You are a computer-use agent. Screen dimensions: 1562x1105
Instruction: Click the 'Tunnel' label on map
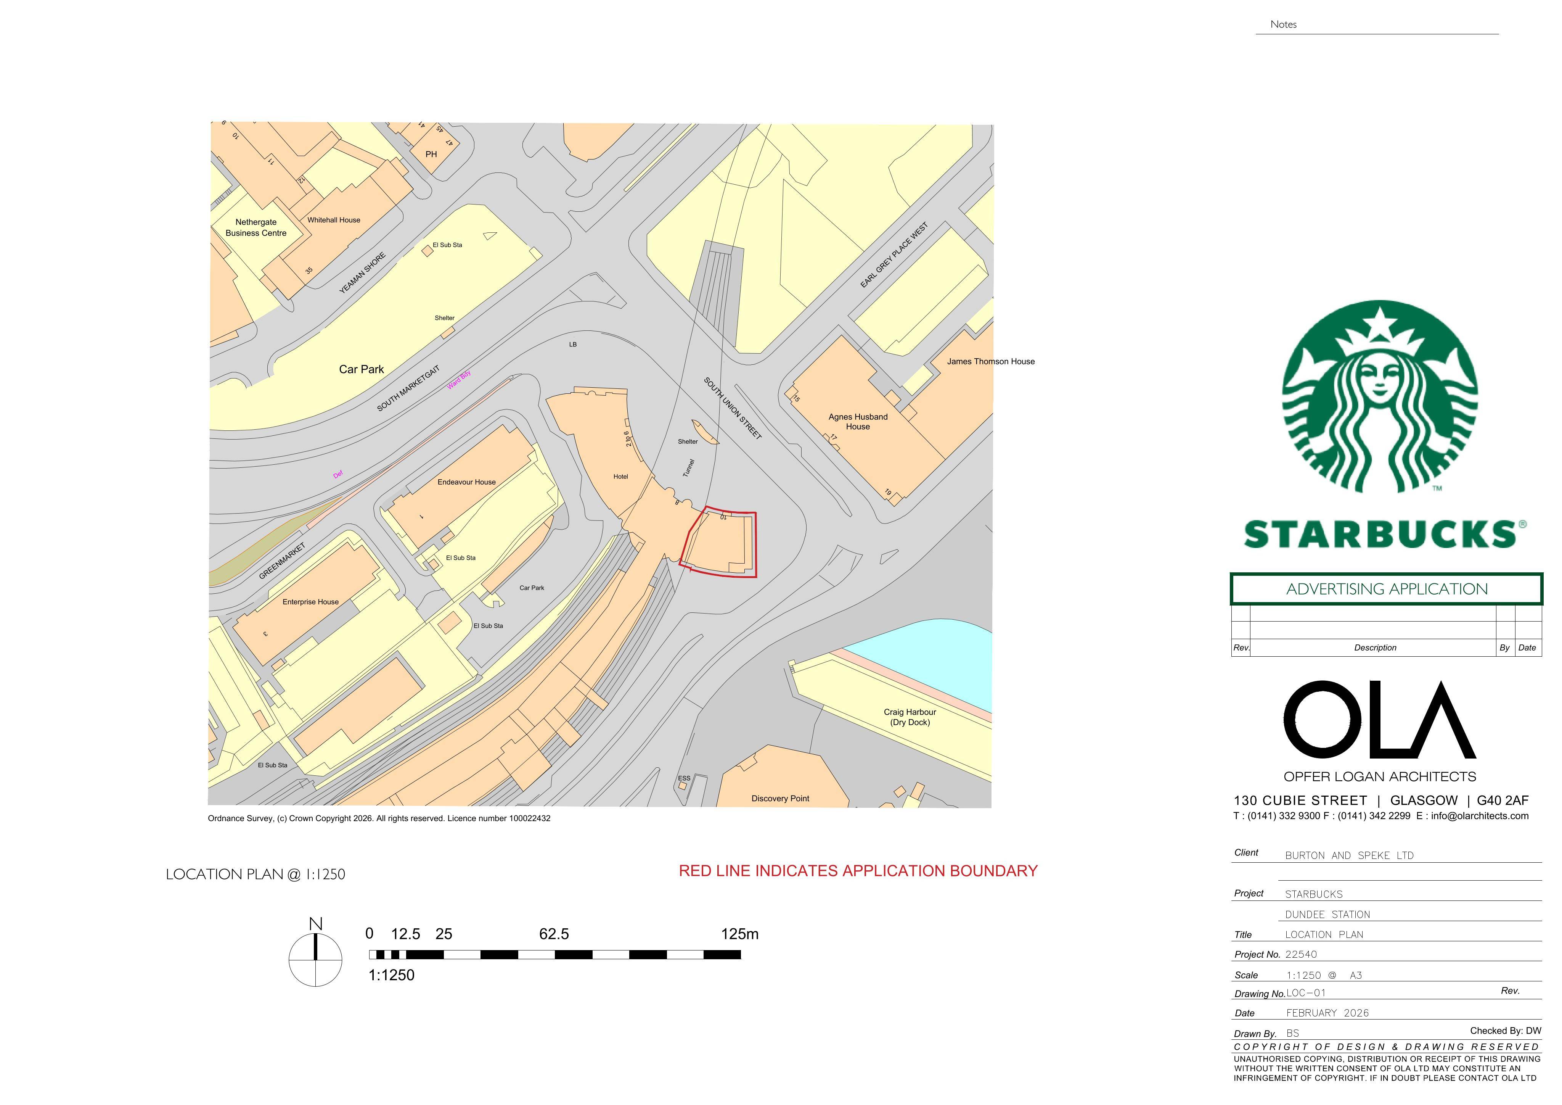pyautogui.click(x=688, y=468)
